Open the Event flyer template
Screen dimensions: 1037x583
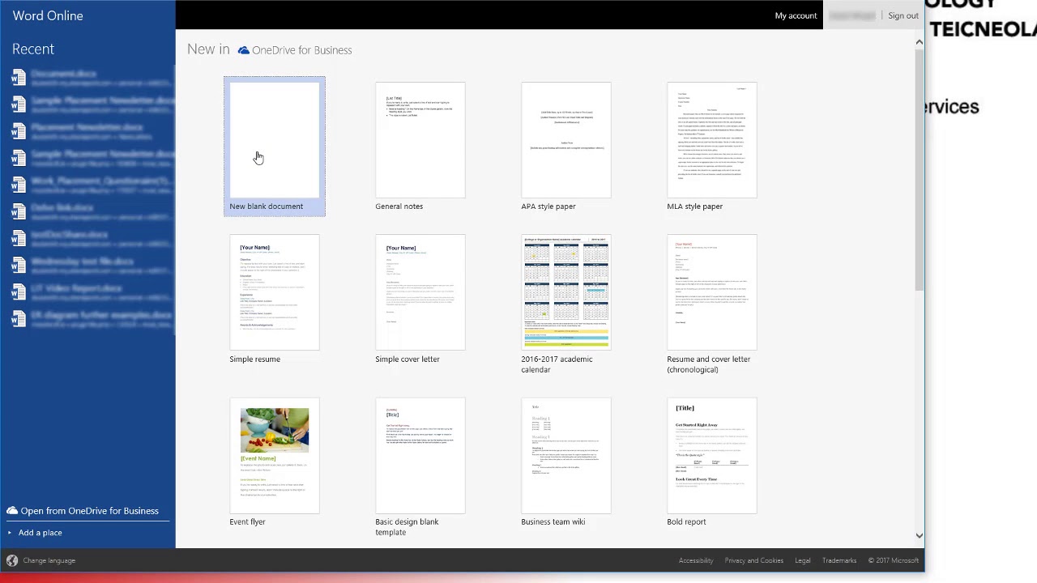(x=275, y=456)
